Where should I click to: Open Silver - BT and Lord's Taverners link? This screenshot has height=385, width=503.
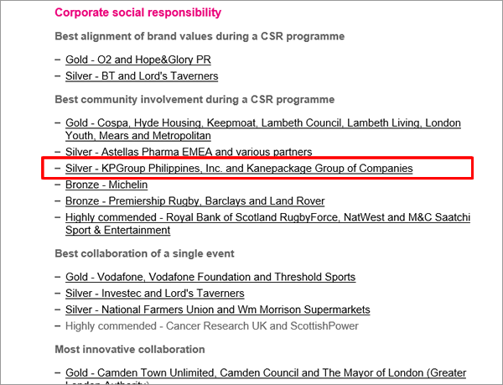[142, 76]
